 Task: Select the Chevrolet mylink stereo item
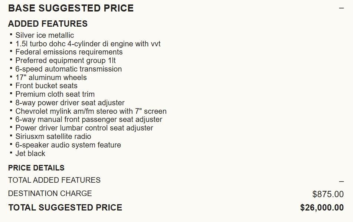[x=91, y=111]
